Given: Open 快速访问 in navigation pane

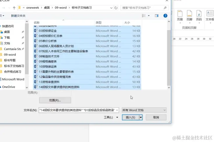Looking at the screenshot, I should [8, 26].
